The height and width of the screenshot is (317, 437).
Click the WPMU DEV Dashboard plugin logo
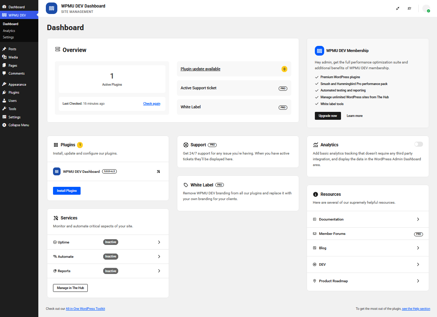[x=57, y=171]
